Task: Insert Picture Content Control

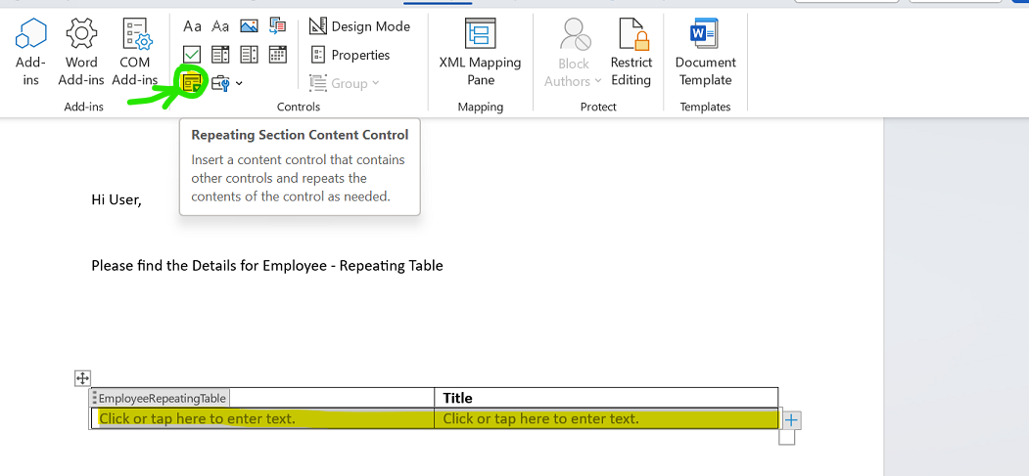Action: coord(249,26)
